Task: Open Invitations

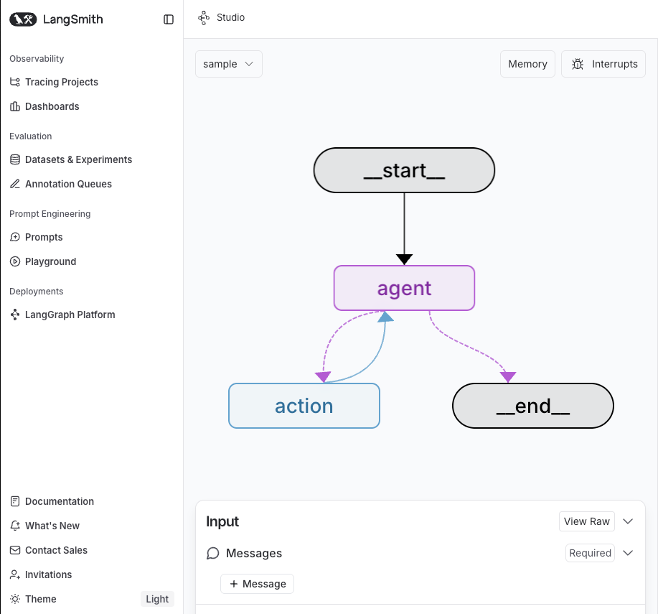Action: pos(48,575)
